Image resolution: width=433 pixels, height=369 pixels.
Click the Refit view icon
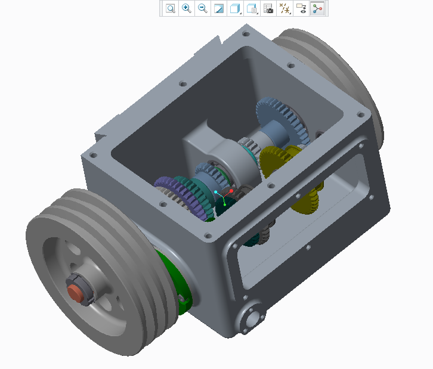(171, 9)
